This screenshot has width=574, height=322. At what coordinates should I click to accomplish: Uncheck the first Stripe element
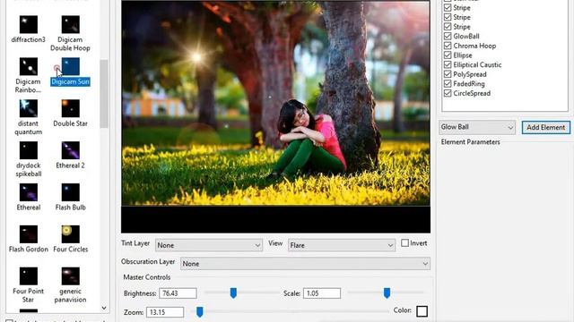click(448, 8)
